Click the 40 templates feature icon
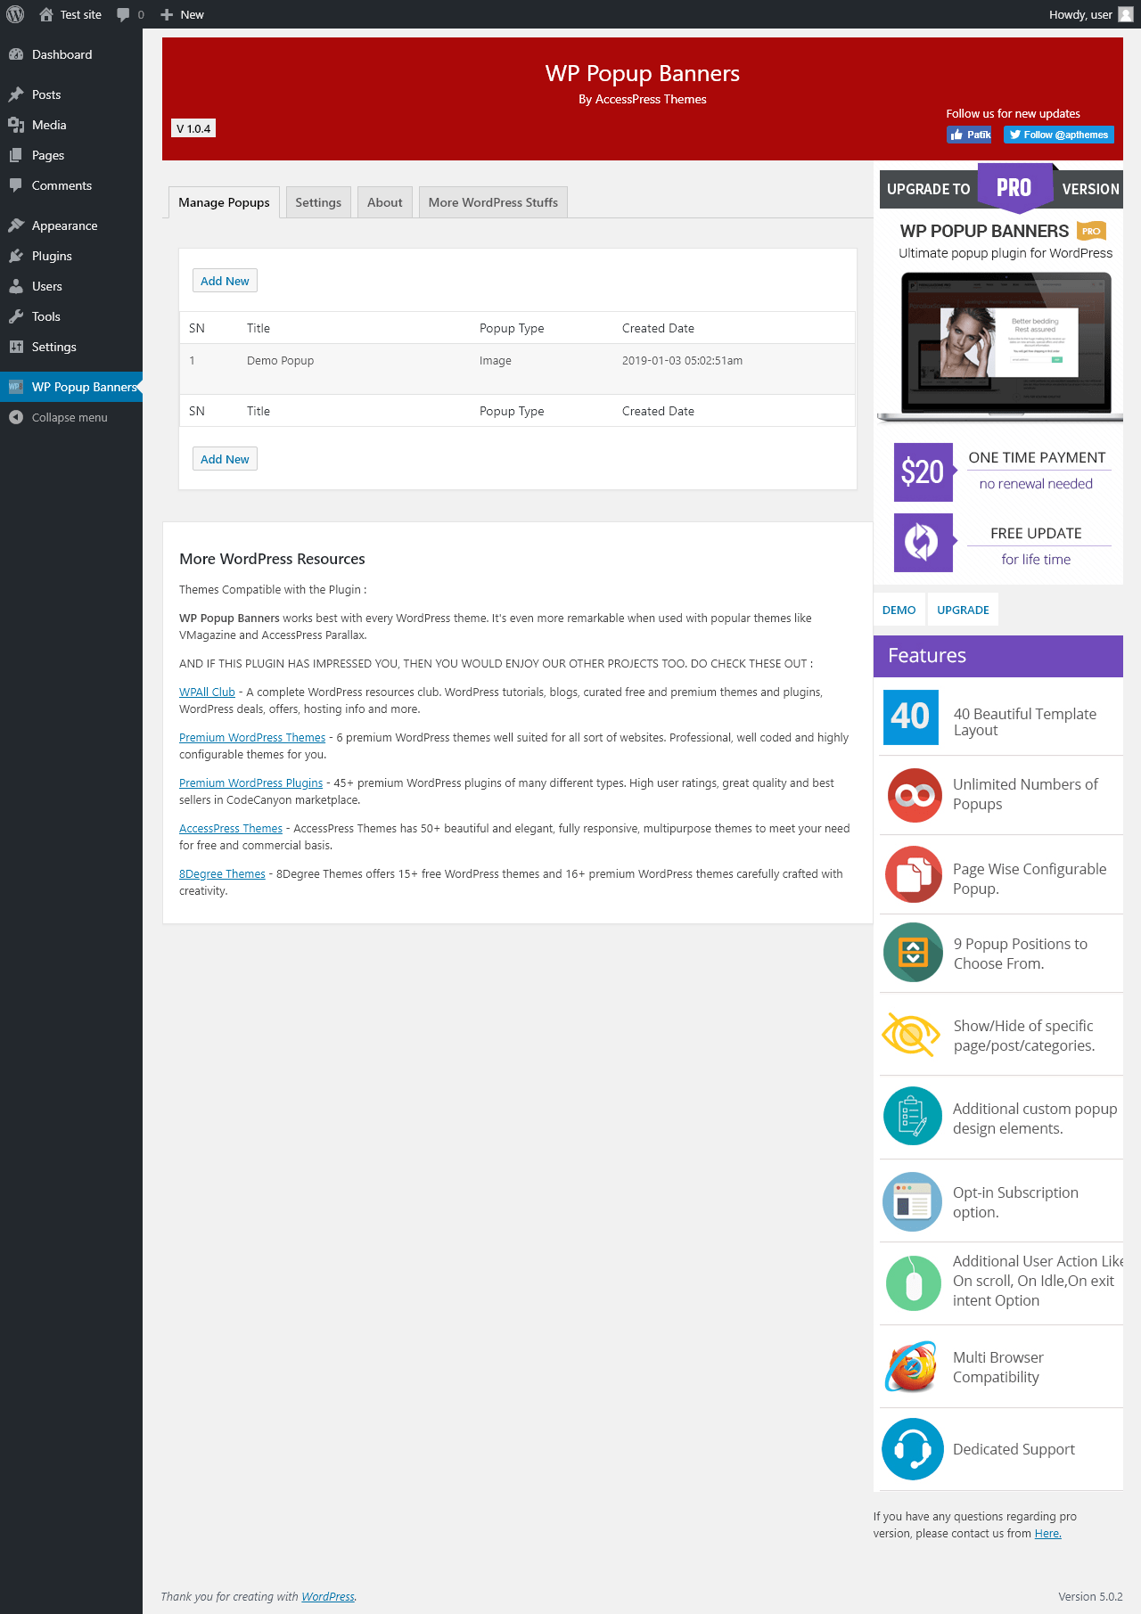The image size is (1141, 1614). 910,717
